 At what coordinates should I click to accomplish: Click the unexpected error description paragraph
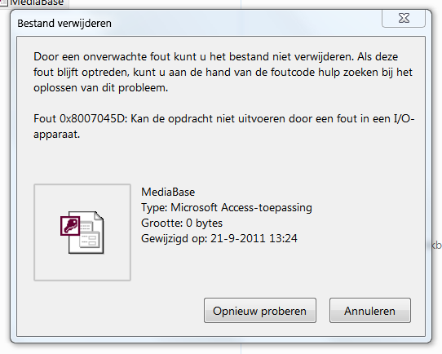pyautogui.click(x=223, y=72)
